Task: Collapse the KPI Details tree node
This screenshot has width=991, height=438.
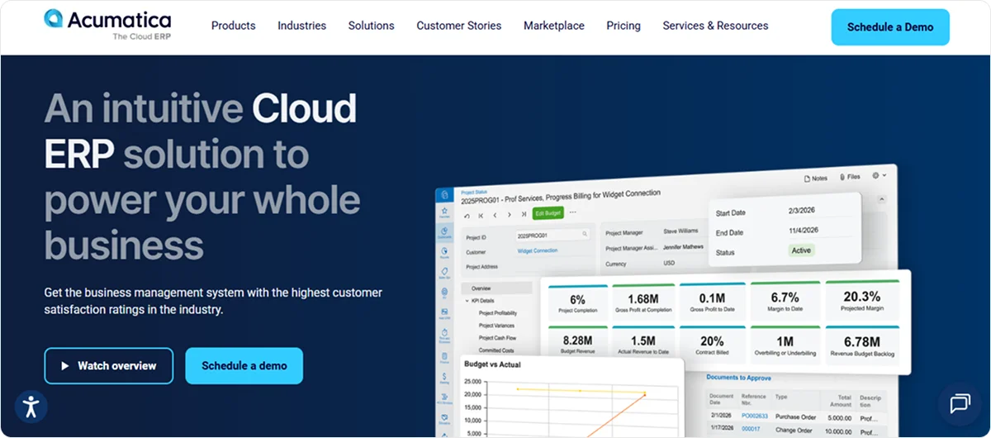Action: (467, 301)
